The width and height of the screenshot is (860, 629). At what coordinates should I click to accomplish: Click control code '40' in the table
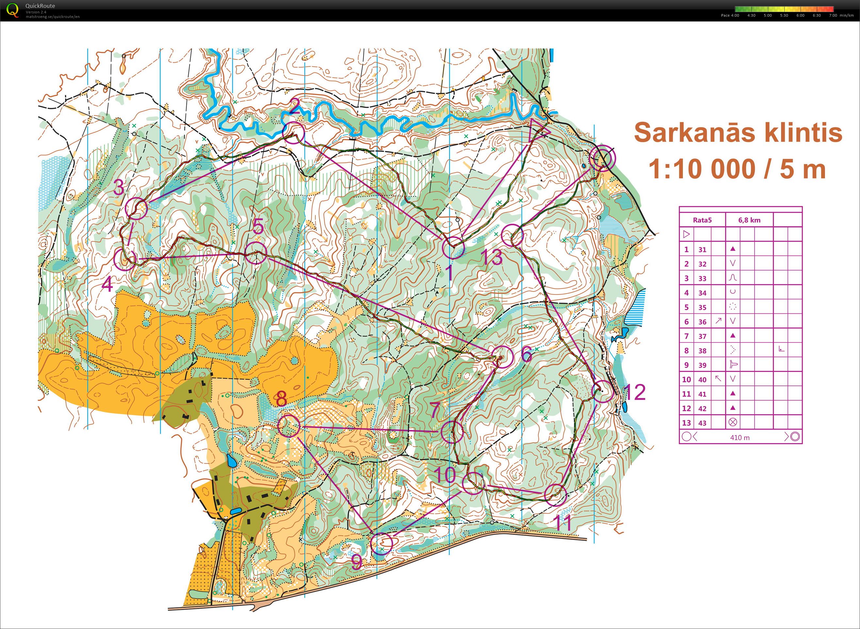(x=702, y=380)
